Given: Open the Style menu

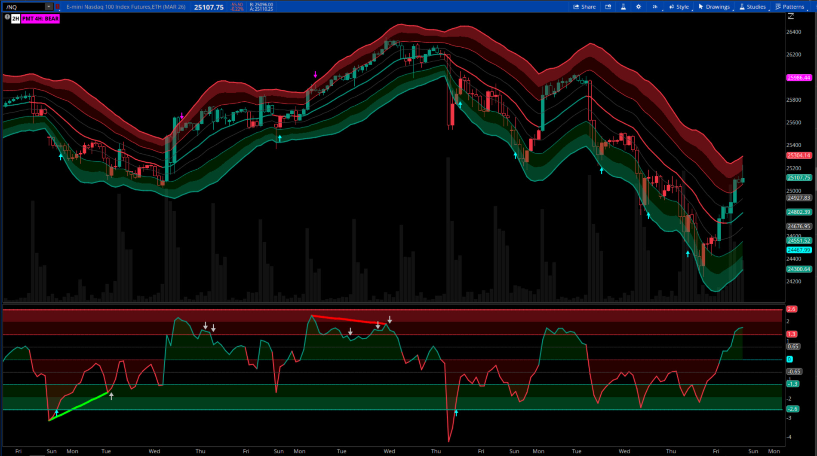Looking at the screenshot, I should [x=679, y=7].
